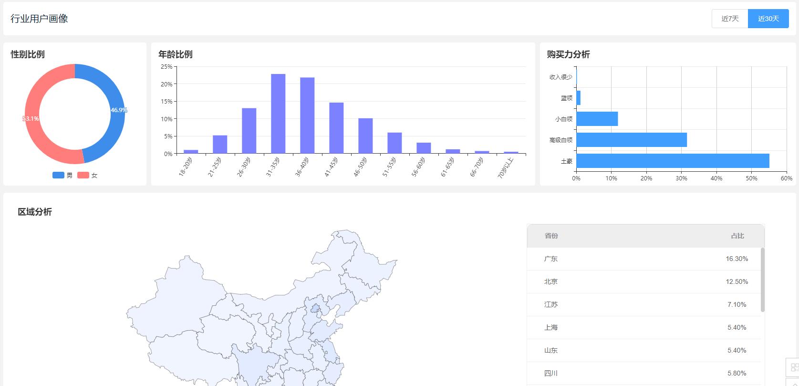Viewport: 799px width, 386px height.
Task: Click the 收入很少 y-axis label
Action: (561, 77)
